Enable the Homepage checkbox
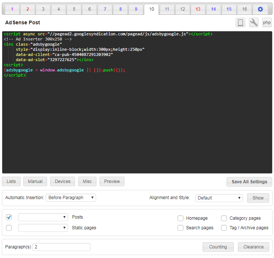274x258 pixels. pos(180,218)
